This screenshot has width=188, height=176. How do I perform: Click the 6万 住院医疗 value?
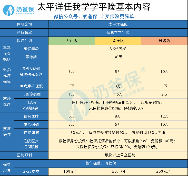coord(72,116)
